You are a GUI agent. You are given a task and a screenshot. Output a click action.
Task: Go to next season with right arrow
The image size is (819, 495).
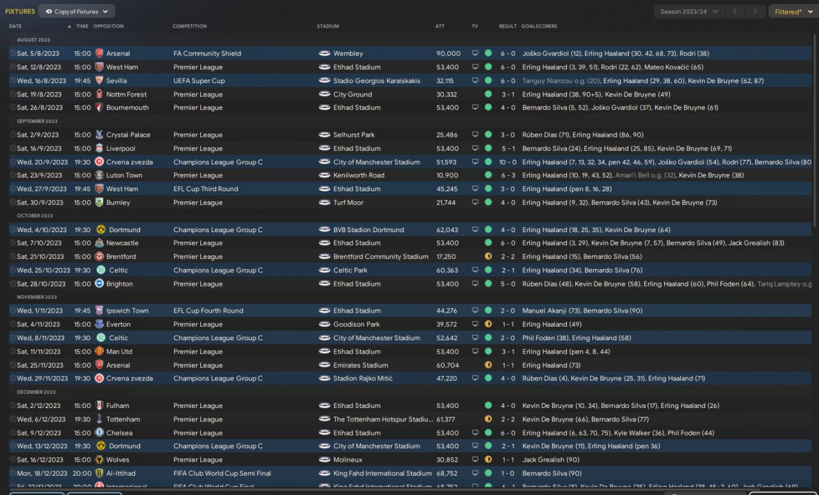pos(756,12)
